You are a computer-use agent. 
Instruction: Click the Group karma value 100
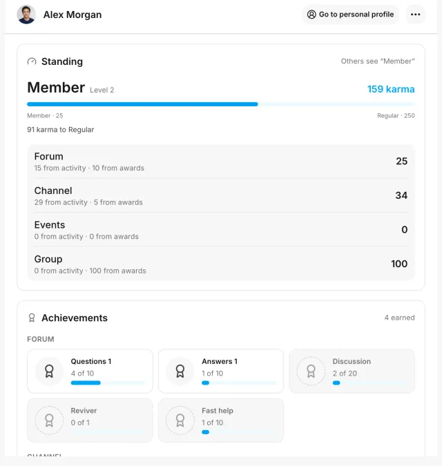(x=399, y=264)
